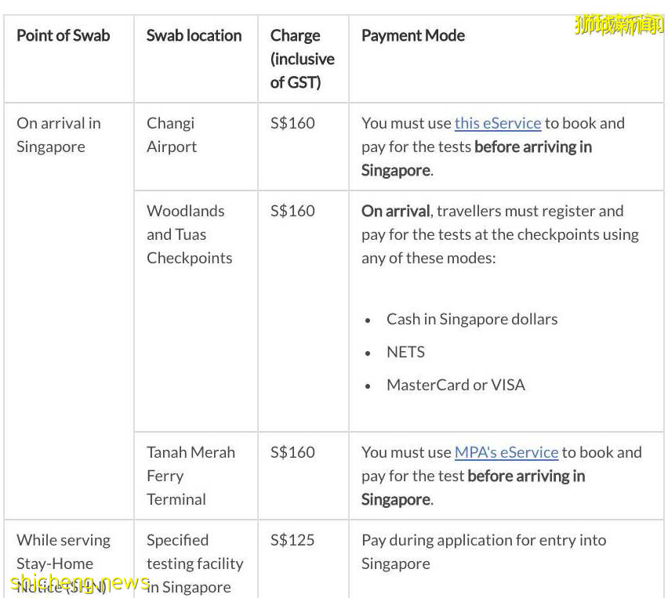
Task: Select the 'Woodlands and Tuas Checkpoints' cell
Action: [190, 234]
